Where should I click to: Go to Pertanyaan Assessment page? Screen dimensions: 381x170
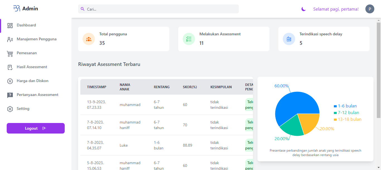tap(37, 95)
